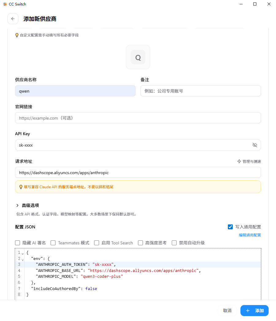Click the lightning 管理与测速 icon
Image resolution: width=276 pixels, height=321 pixels.
[239, 161]
